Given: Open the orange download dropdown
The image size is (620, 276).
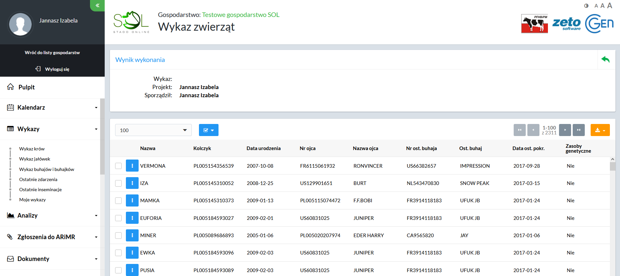Looking at the screenshot, I should (600, 130).
